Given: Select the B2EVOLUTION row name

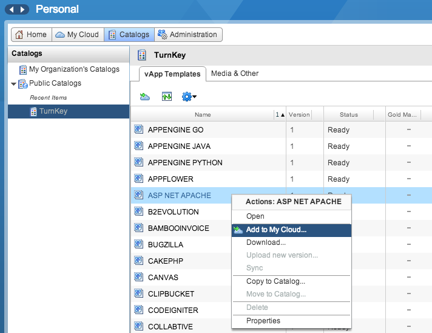Looking at the screenshot, I should (x=174, y=212).
